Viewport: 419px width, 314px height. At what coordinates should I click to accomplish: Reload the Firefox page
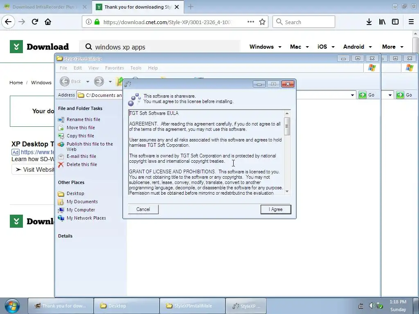coord(35,22)
